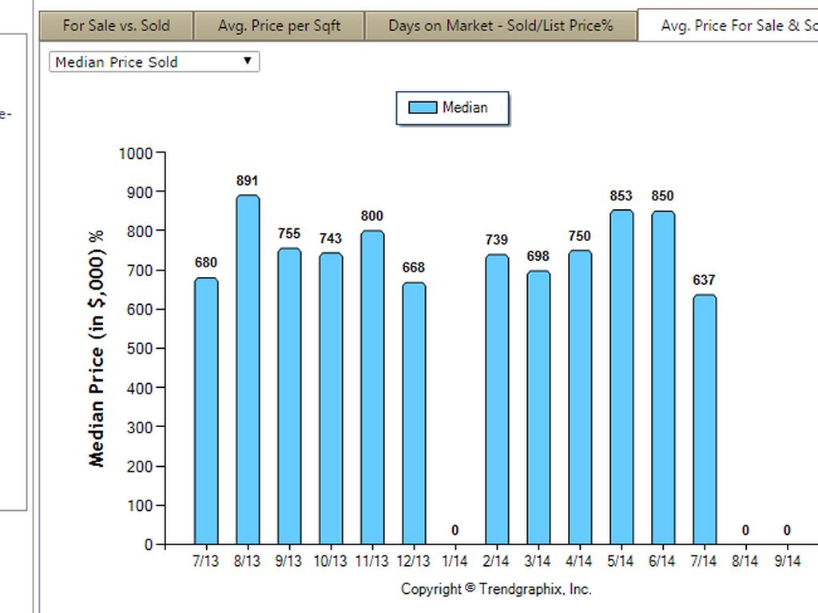Click the blue Median legend swatch
Image resolution: width=818 pixels, height=613 pixels.
pyautogui.click(x=423, y=108)
